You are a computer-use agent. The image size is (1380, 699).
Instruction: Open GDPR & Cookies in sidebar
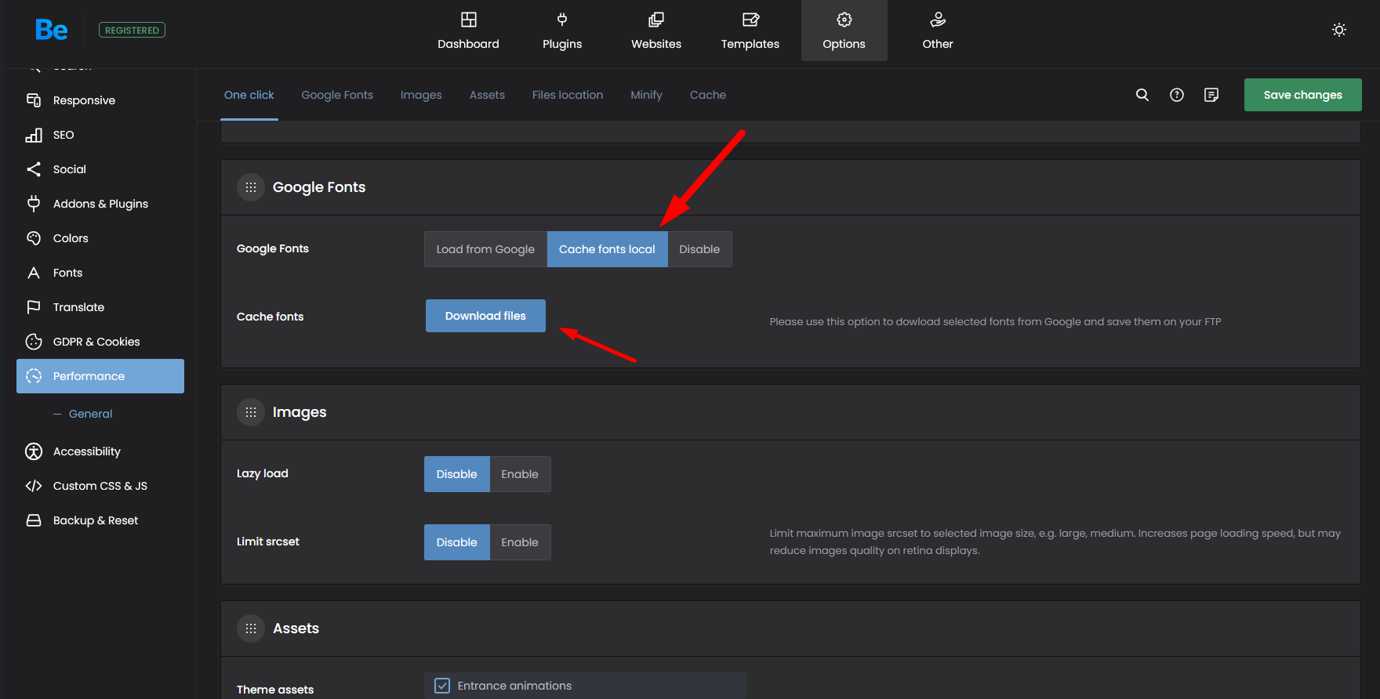click(x=100, y=342)
